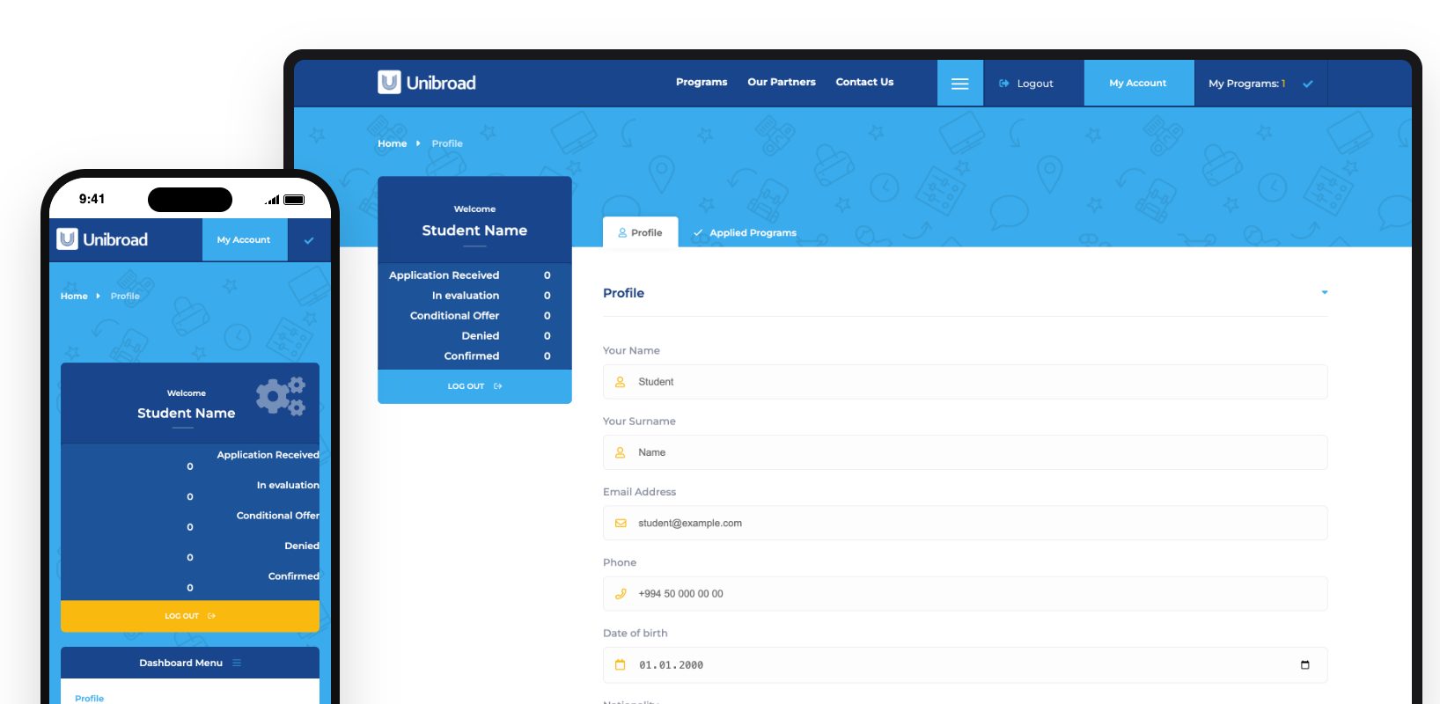Image resolution: width=1440 pixels, height=704 pixels.
Task: Click the calendar icon left of birth date
Action: [620, 665]
